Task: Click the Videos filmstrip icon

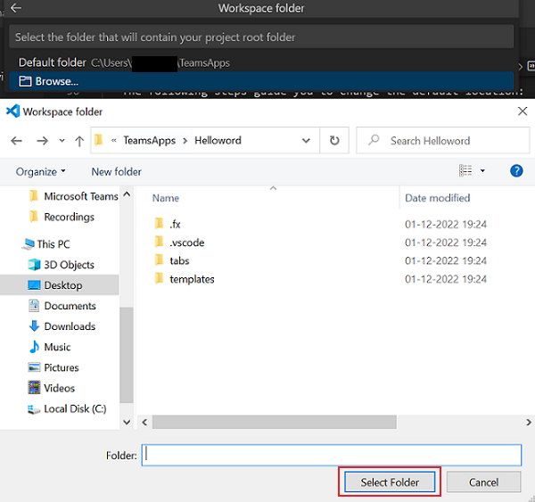Action: pos(34,388)
